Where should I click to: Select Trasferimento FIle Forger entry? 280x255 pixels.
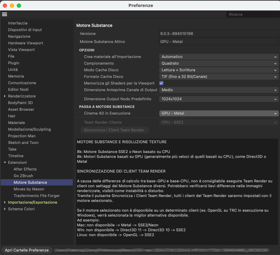[37, 196]
